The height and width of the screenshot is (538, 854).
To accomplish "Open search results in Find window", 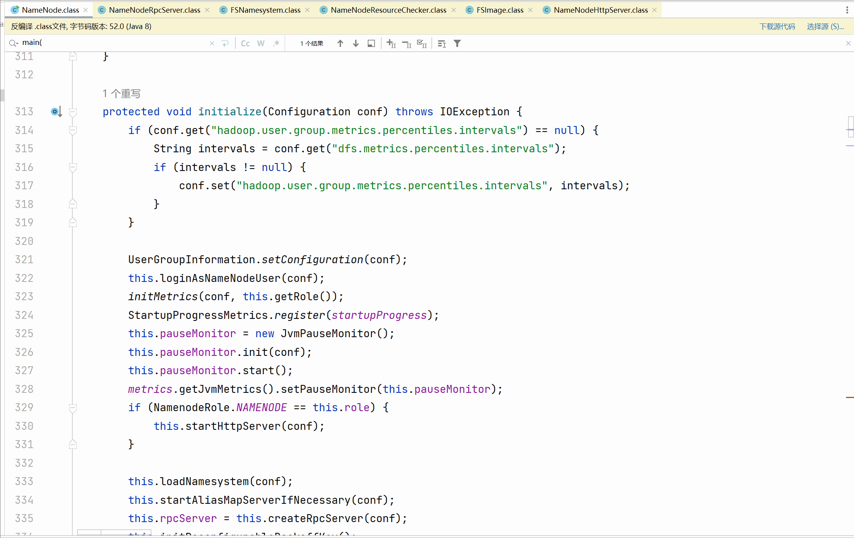I will [371, 43].
